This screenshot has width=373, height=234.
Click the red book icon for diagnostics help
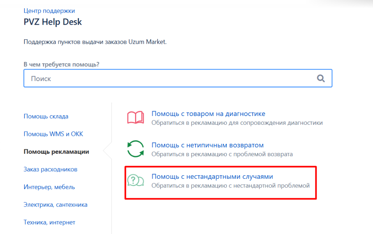pos(135,118)
